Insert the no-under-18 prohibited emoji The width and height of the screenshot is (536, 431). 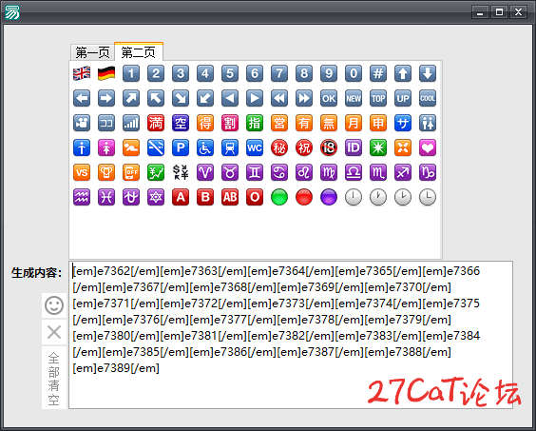(x=329, y=147)
